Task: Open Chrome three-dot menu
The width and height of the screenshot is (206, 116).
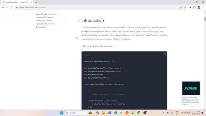Action: coord(203,7)
